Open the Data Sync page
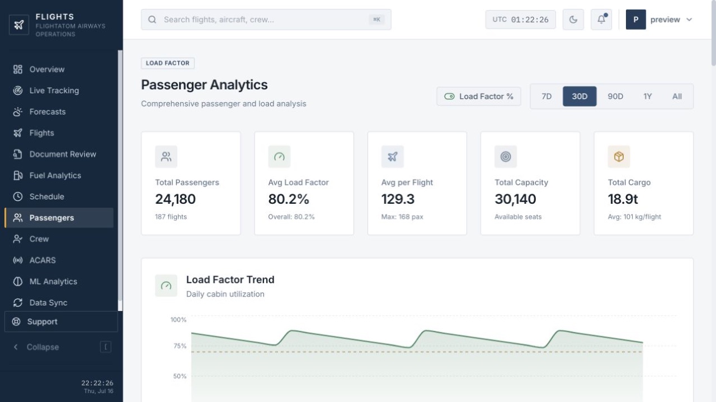Image resolution: width=716 pixels, height=402 pixels. (x=59, y=303)
